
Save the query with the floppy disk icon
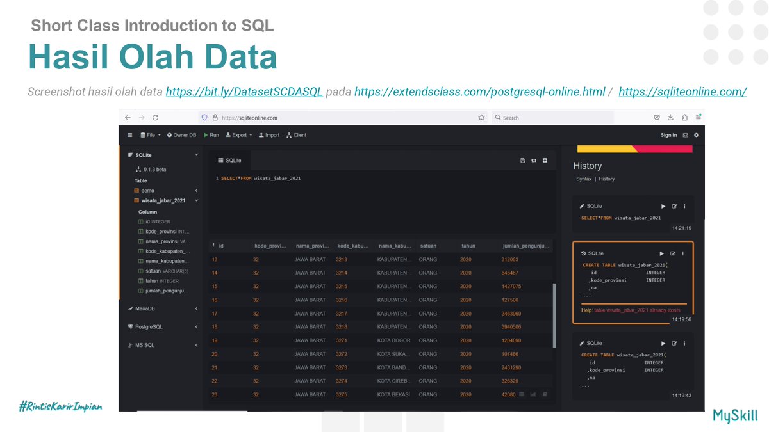(523, 160)
